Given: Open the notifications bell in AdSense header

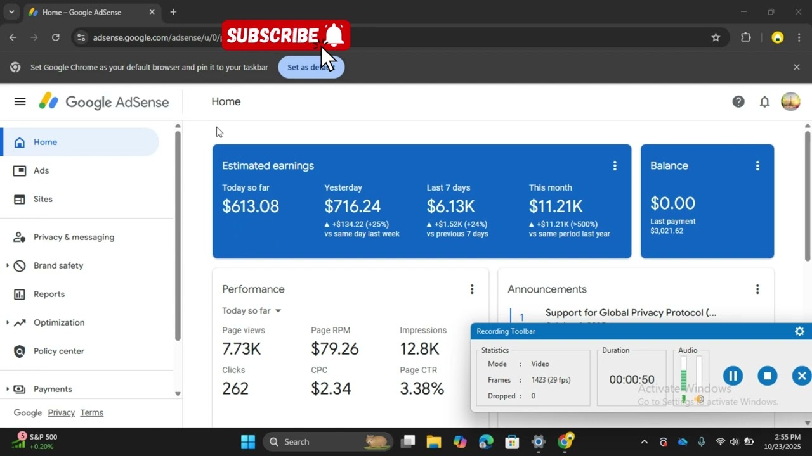Looking at the screenshot, I should [764, 101].
